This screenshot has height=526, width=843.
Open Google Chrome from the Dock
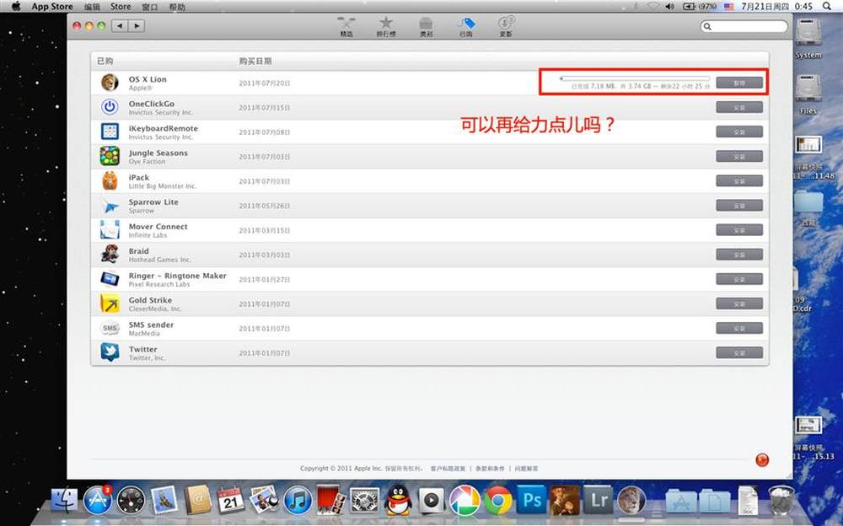(498, 500)
